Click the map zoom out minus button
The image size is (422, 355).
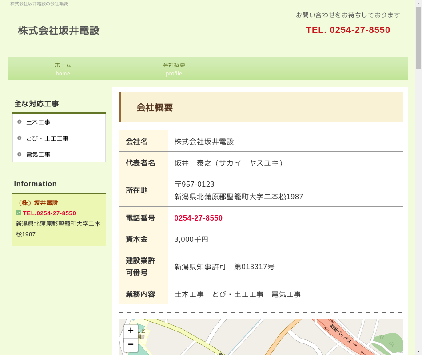pyautogui.click(x=131, y=345)
